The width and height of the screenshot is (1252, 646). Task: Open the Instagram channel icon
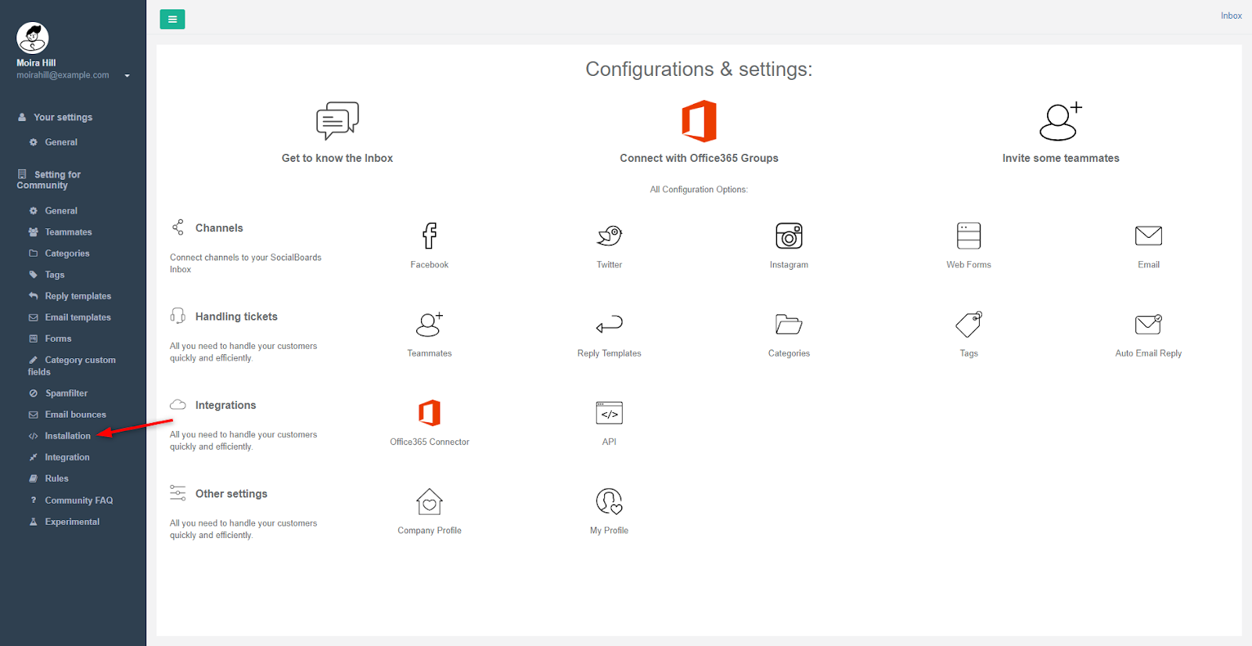point(789,235)
